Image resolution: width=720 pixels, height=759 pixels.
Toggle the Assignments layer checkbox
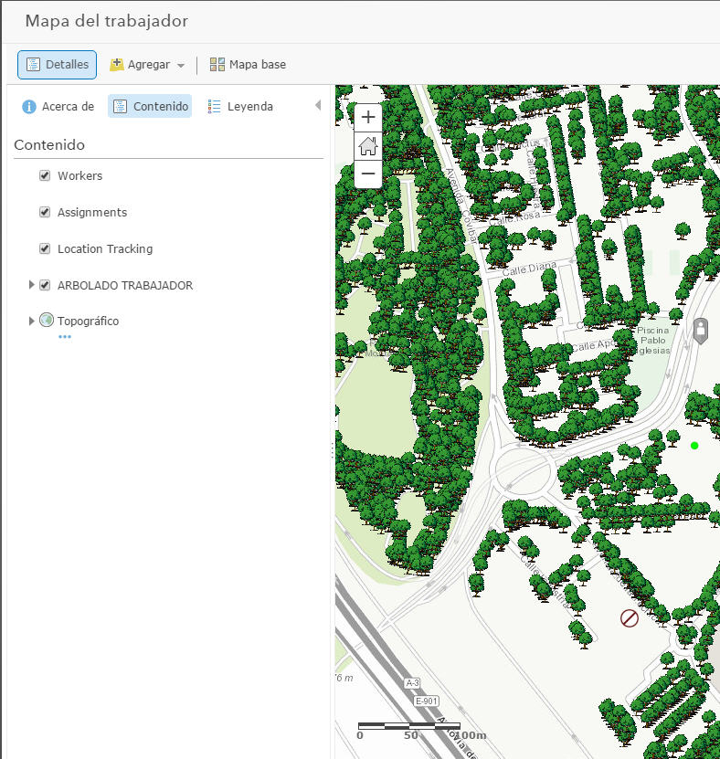tap(45, 212)
